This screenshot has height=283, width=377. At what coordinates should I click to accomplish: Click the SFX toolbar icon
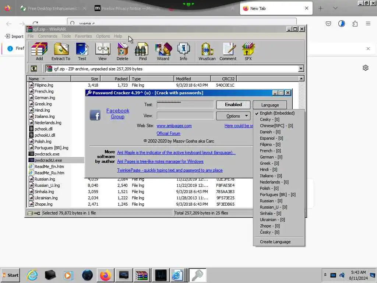tap(248, 51)
